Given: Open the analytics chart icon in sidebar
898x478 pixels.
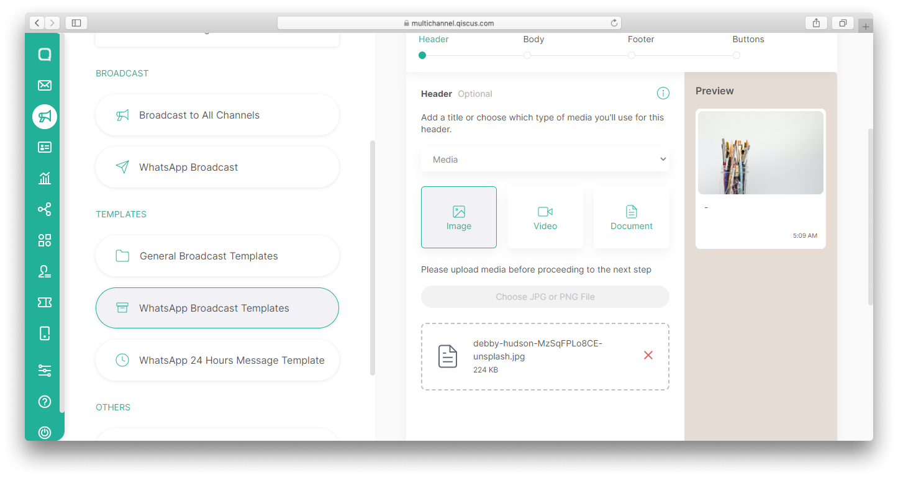Looking at the screenshot, I should coord(45,179).
